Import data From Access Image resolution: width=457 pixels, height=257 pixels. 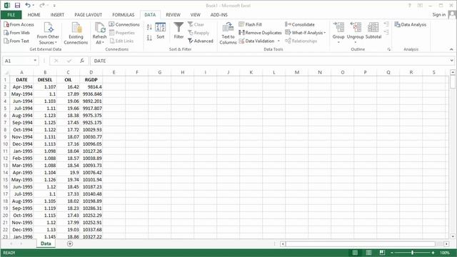click(x=19, y=25)
